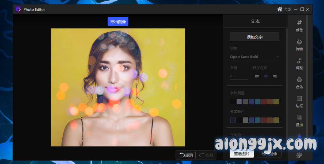Click the Add Text (添加文字) button

pyautogui.click(x=254, y=37)
